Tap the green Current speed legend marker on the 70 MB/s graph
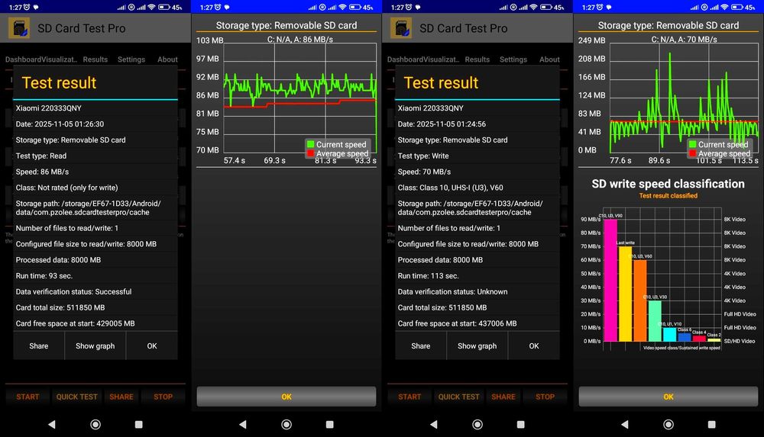This screenshot has width=764, height=437. click(x=692, y=145)
